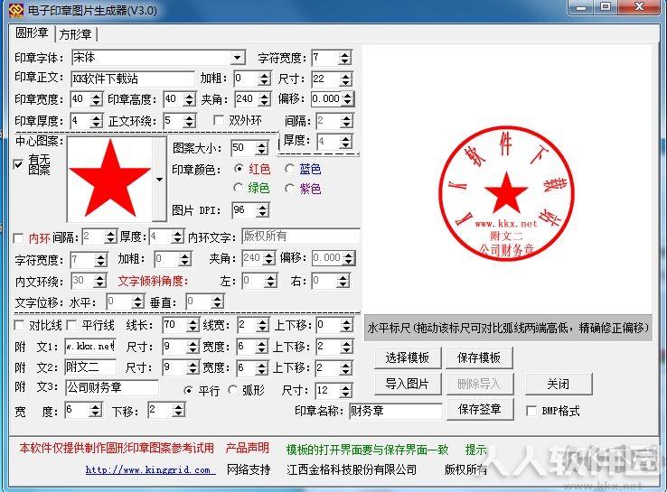Click 关闭 button

[x=559, y=384]
